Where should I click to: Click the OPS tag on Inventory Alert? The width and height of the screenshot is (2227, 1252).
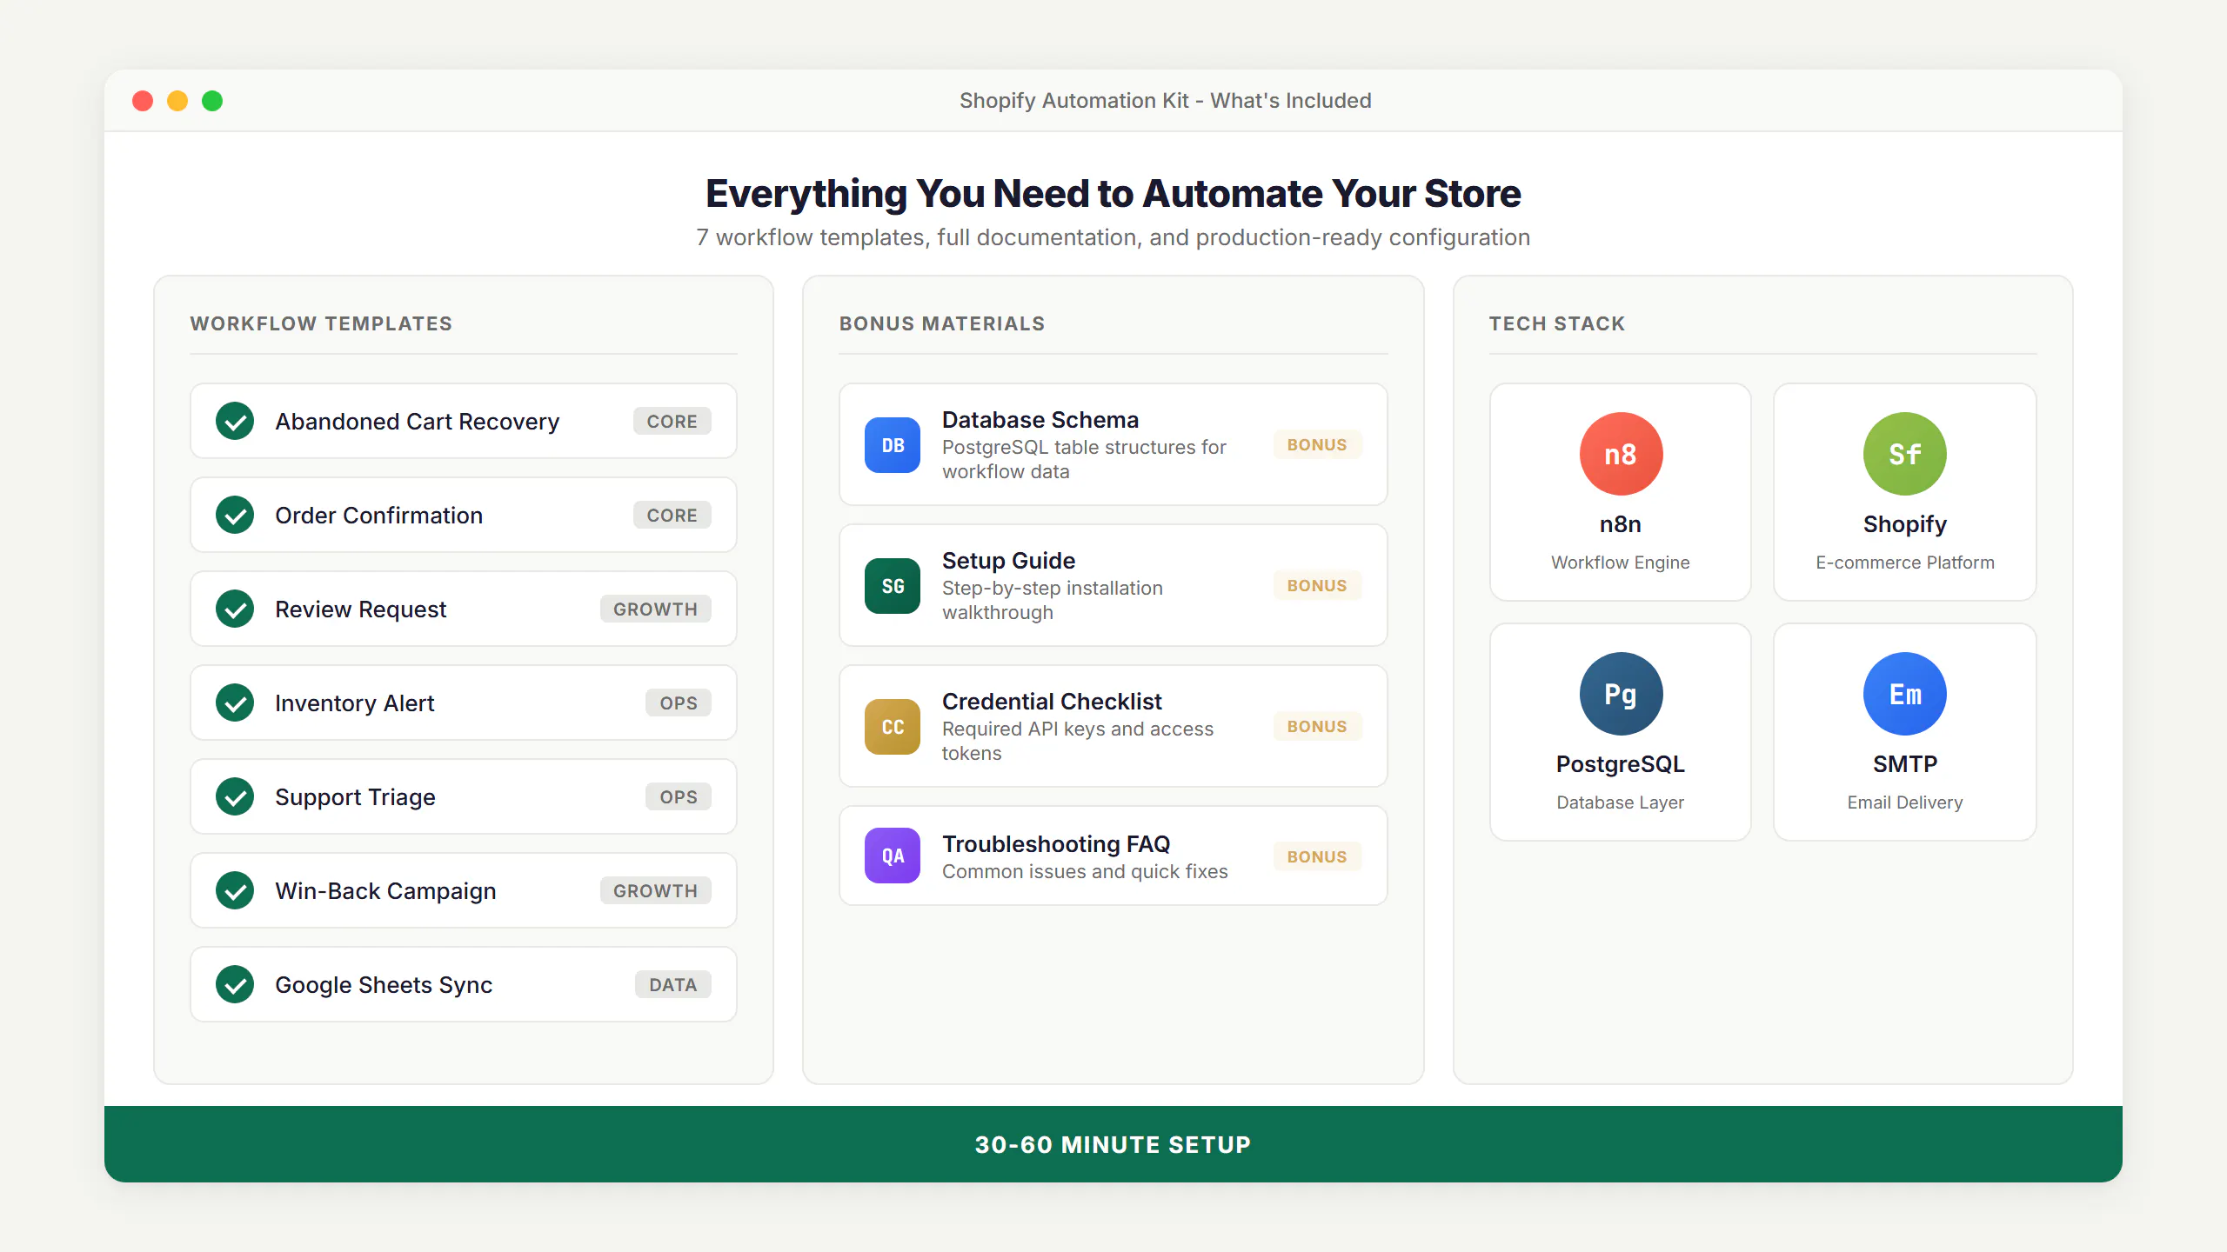(679, 703)
